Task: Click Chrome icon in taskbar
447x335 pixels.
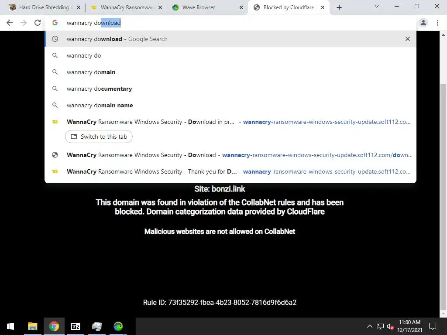Action: (54, 326)
